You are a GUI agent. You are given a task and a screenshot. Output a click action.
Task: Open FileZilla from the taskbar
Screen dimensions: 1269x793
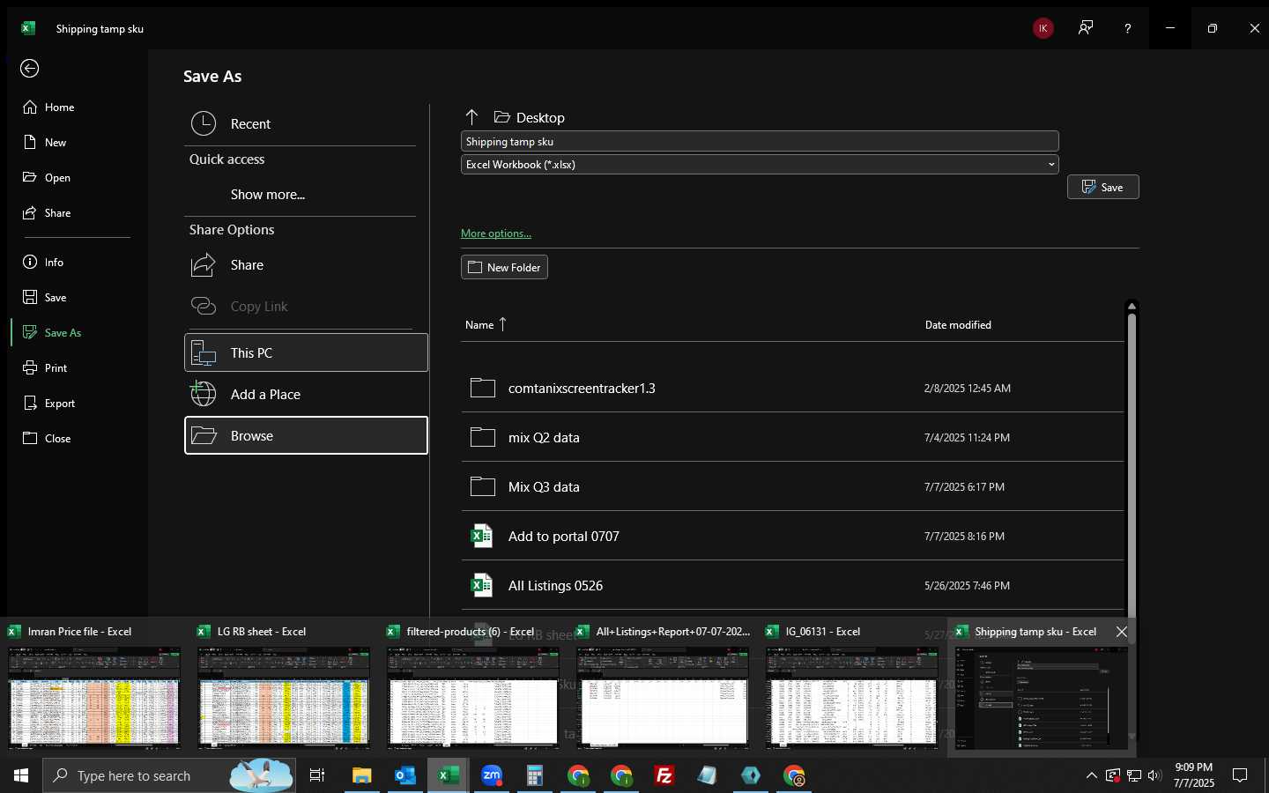(x=664, y=775)
